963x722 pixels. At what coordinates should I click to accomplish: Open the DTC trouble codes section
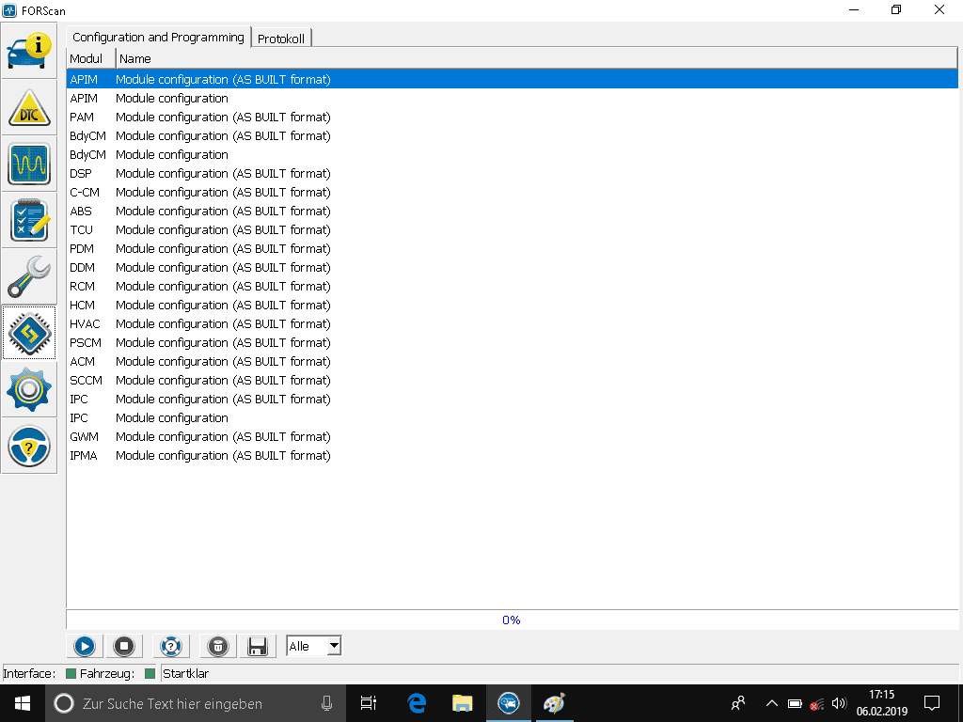[29, 108]
